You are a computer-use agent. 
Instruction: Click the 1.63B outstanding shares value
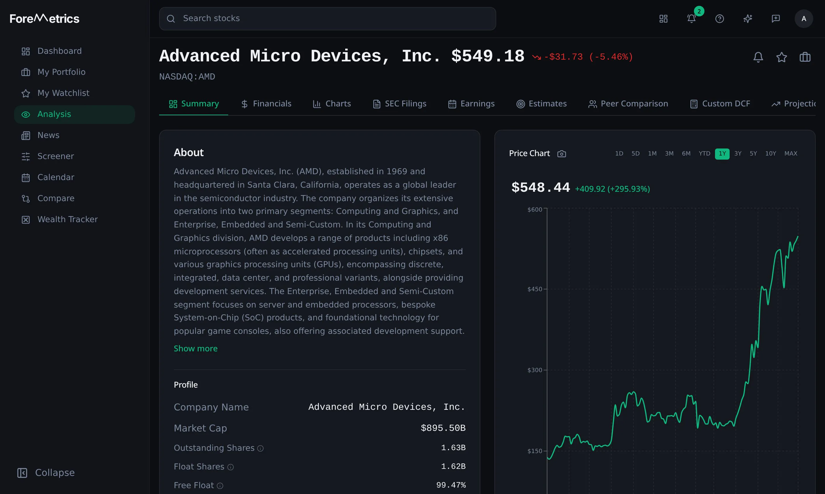tap(453, 448)
